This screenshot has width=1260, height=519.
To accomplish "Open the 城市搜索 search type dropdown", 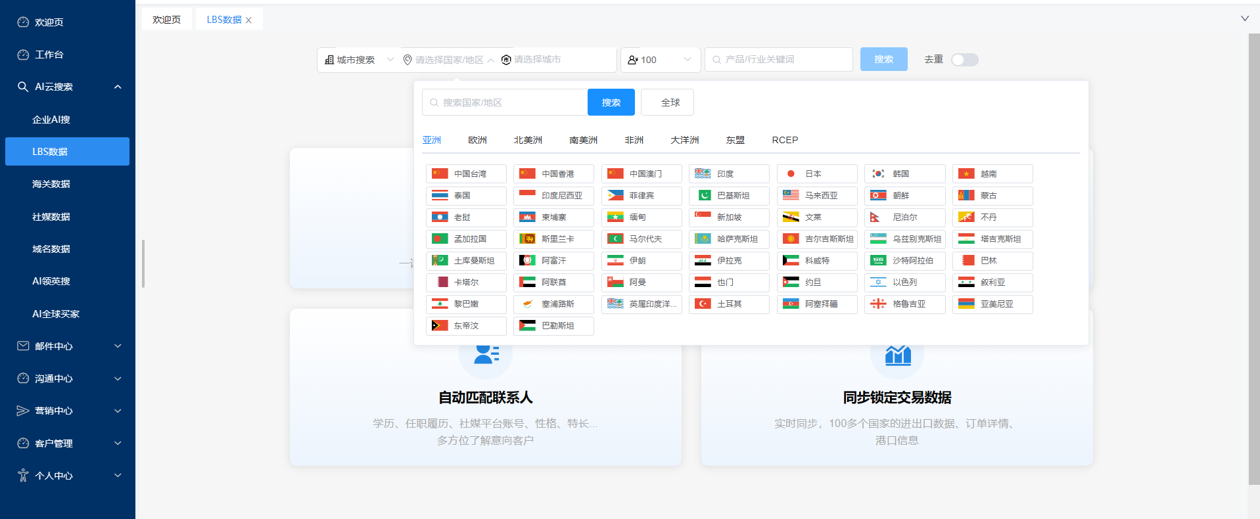I will pyautogui.click(x=360, y=60).
